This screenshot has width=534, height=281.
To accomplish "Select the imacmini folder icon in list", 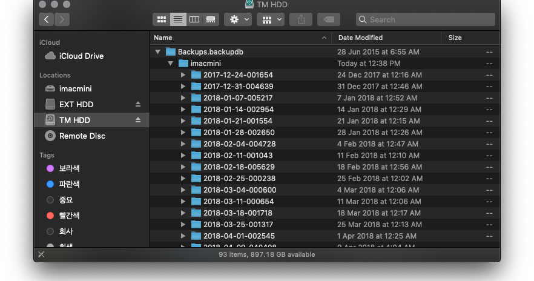I will pos(183,64).
